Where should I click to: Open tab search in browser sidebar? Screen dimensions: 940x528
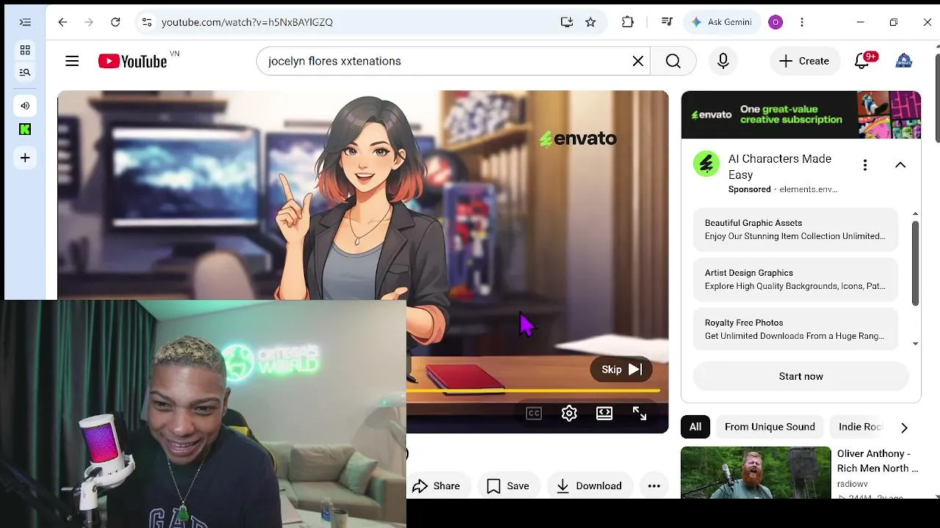(x=25, y=72)
